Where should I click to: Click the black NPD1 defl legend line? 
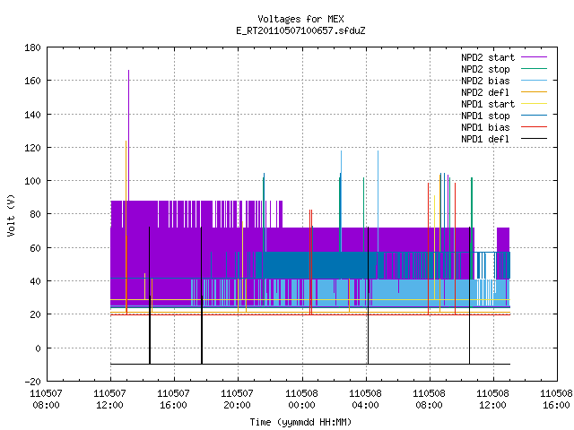point(534,139)
